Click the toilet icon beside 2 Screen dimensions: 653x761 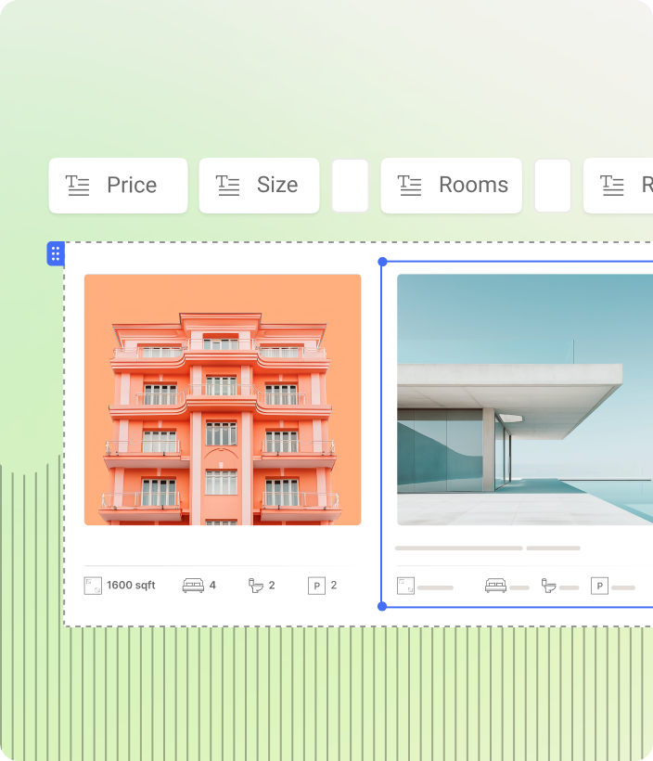point(256,586)
